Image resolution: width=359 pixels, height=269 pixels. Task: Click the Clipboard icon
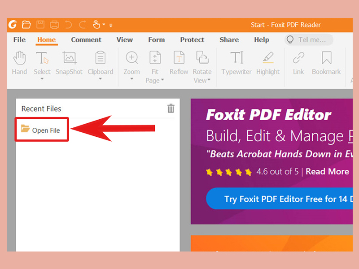coord(100,58)
